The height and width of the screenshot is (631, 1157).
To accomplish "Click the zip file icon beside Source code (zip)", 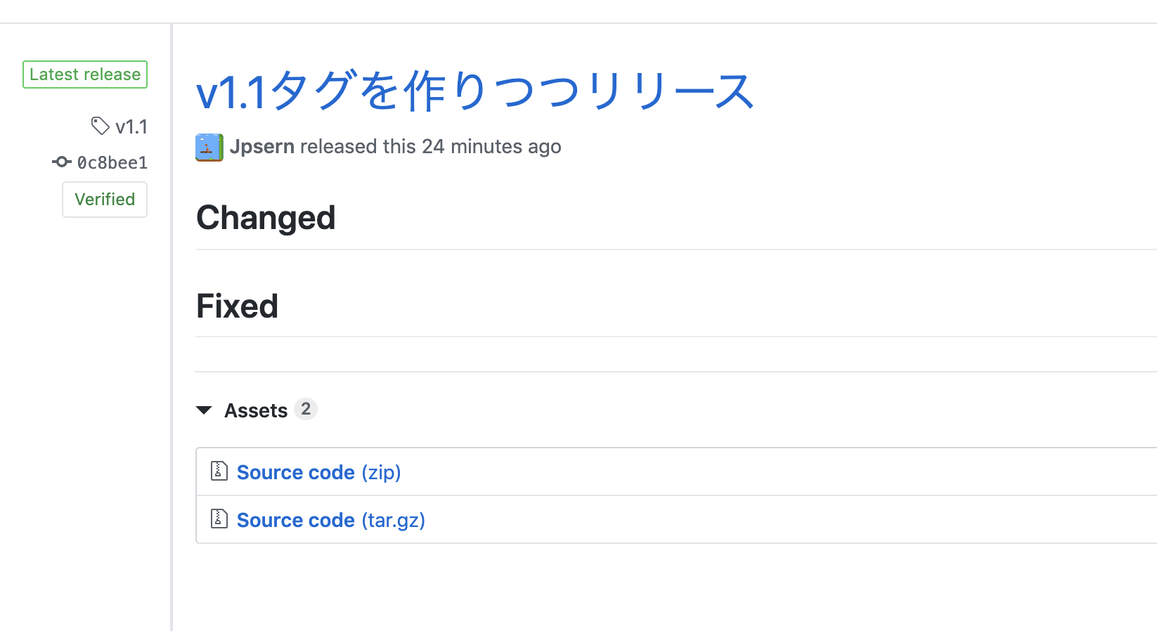I will pyautogui.click(x=219, y=471).
